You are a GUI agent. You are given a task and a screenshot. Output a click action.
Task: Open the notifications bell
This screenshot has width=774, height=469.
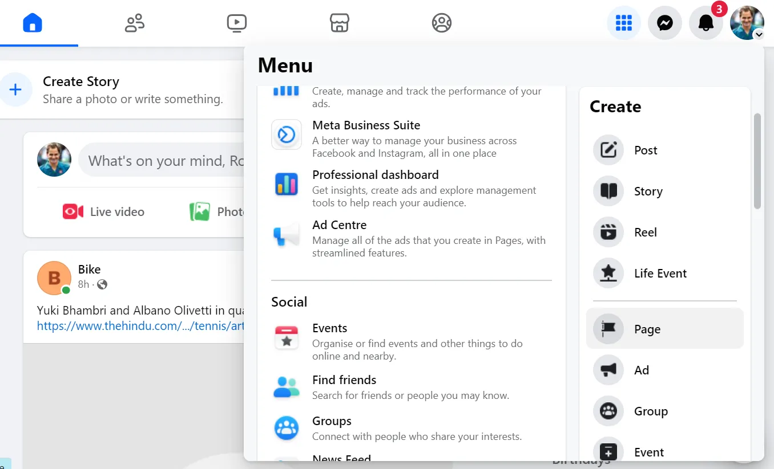pos(706,23)
